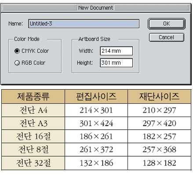Click the 128×182 cell

click(x=159, y=163)
